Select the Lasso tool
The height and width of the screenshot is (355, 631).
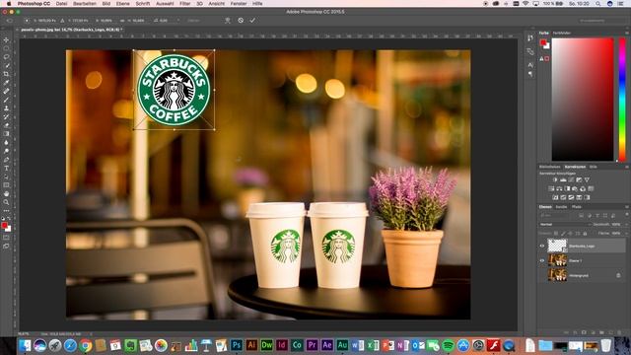click(x=6, y=57)
